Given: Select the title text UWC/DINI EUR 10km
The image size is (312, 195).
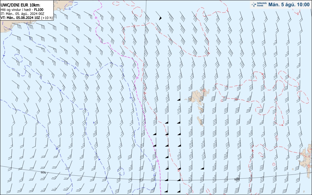Looking at the screenshot, I should [20, 5].
